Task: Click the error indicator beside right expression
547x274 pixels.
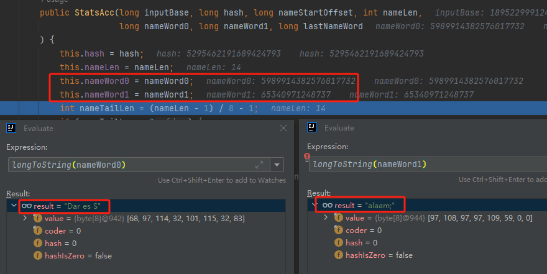Action: tap(307, 157)
